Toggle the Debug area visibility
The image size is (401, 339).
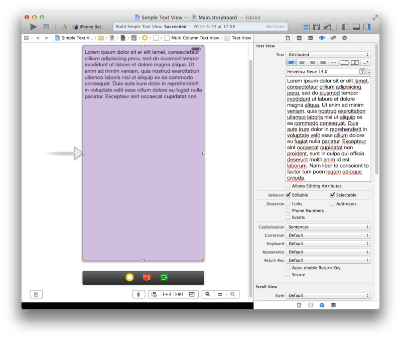[356, 27]
